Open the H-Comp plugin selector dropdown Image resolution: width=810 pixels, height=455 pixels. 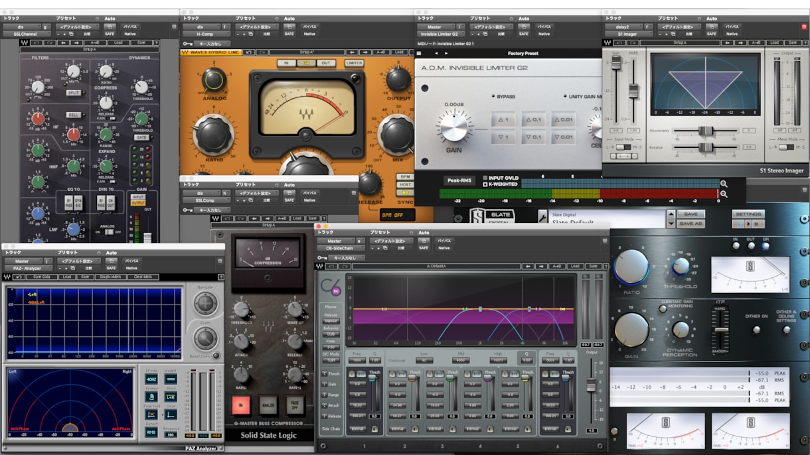[206, 33]
